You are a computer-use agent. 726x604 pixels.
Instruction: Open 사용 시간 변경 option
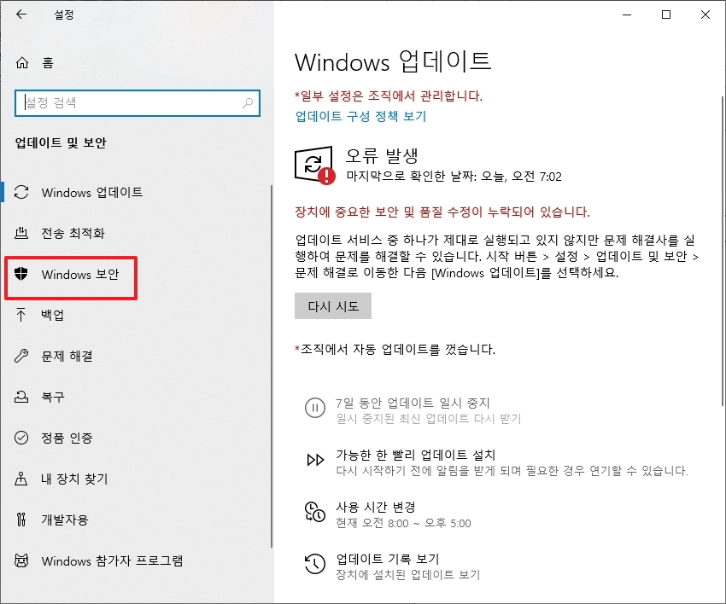point(376,507)
